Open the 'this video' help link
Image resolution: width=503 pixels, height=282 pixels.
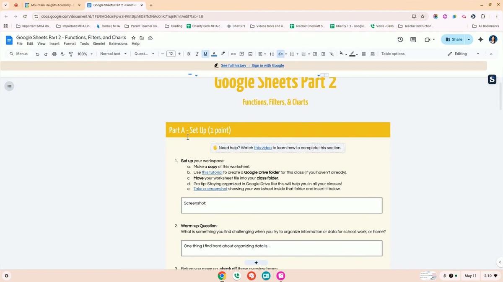tap(263, 148)
